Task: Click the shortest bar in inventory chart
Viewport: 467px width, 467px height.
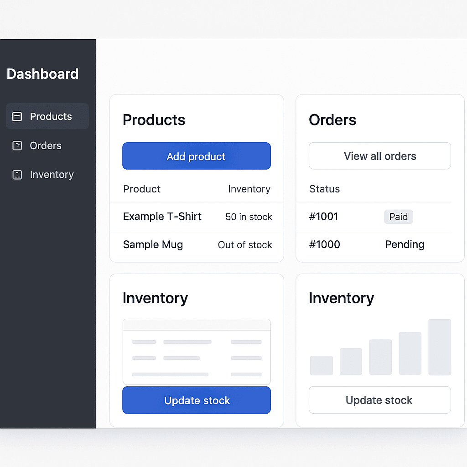Action: tap(322, 365)
